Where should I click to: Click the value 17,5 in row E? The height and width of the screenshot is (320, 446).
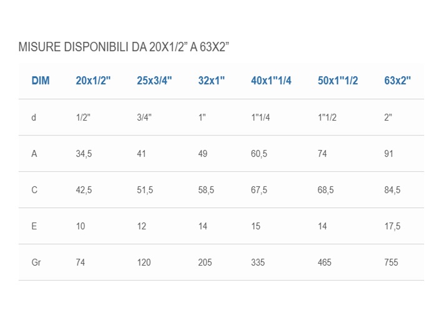pos(392,226)
